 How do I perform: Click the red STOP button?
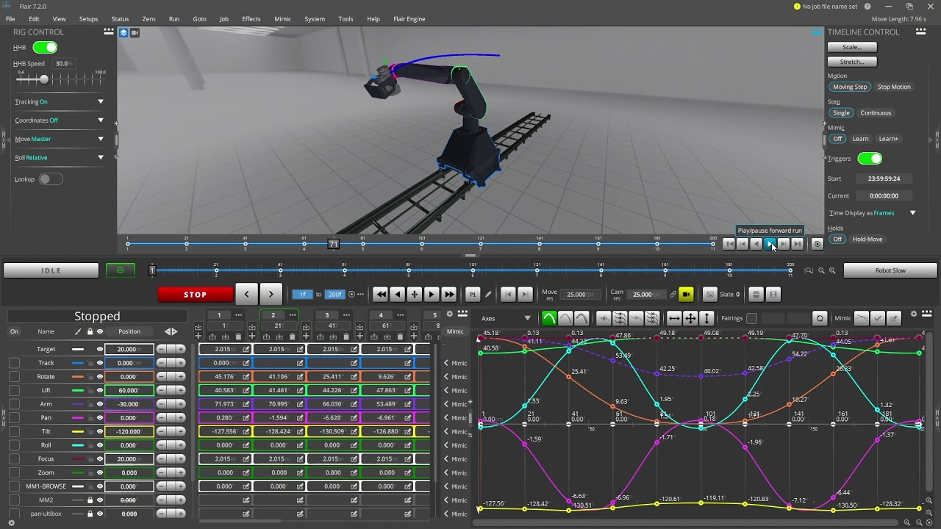(x=195, y=295)
